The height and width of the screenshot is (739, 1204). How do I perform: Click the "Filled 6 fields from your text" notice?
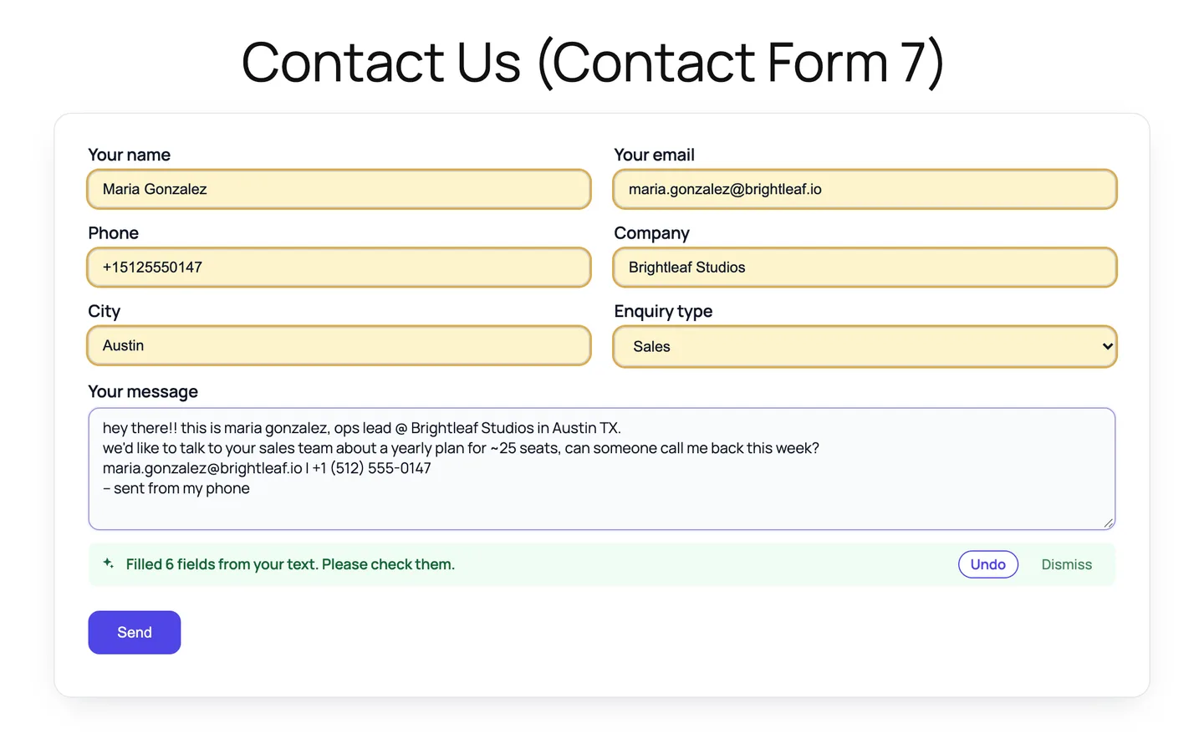tap(290, 564)
